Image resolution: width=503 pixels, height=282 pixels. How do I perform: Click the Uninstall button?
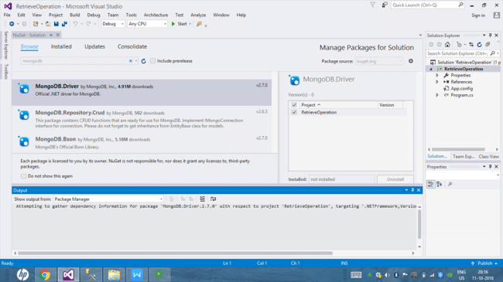[395, 179]
